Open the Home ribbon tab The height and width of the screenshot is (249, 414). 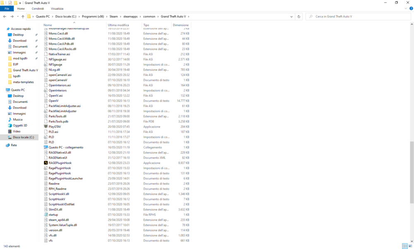click(21, 9)
